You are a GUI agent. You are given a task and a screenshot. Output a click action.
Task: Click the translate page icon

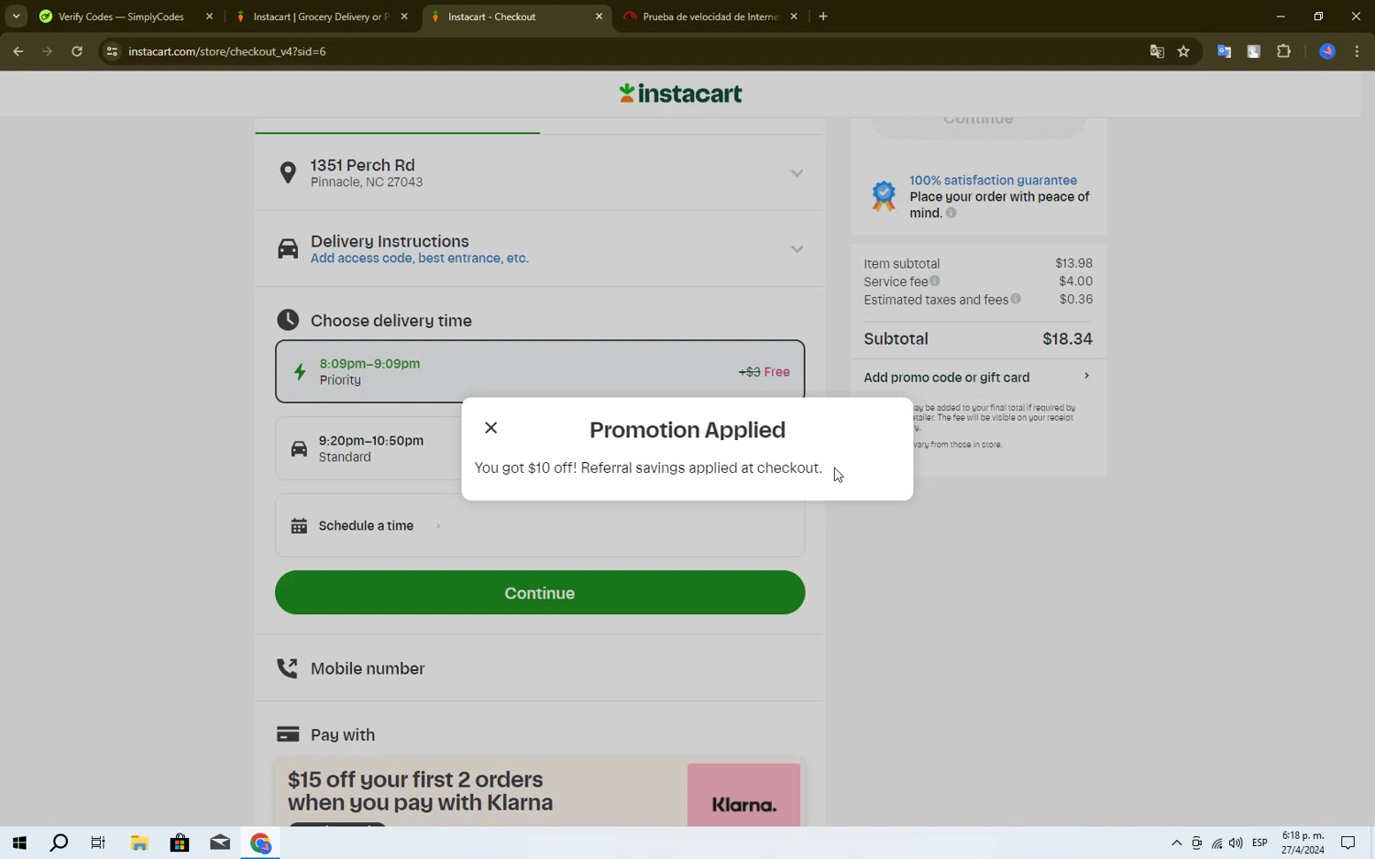click(1157, 51)
